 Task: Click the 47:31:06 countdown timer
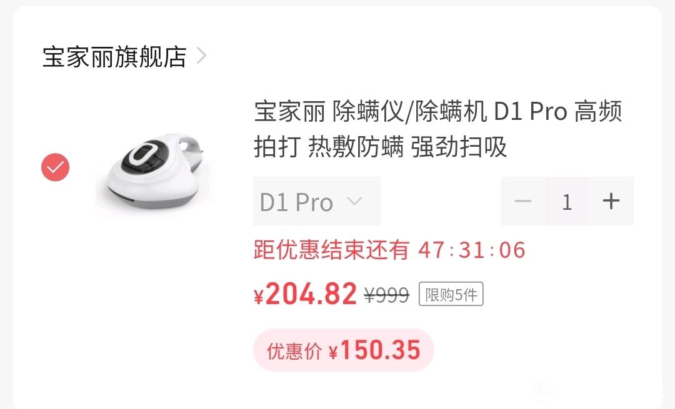coord(472,250)
